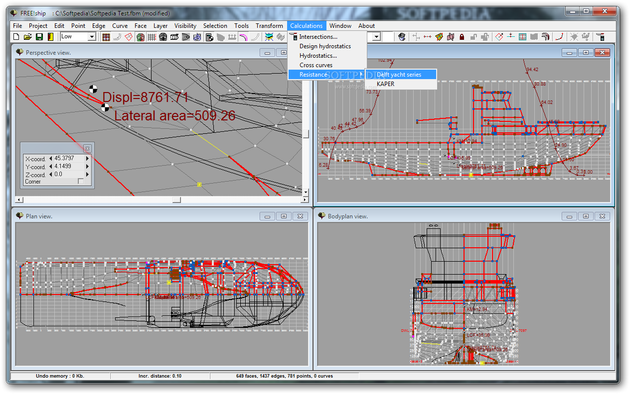Open the Project menu
The image size is (630, 394).
(38, 26)
